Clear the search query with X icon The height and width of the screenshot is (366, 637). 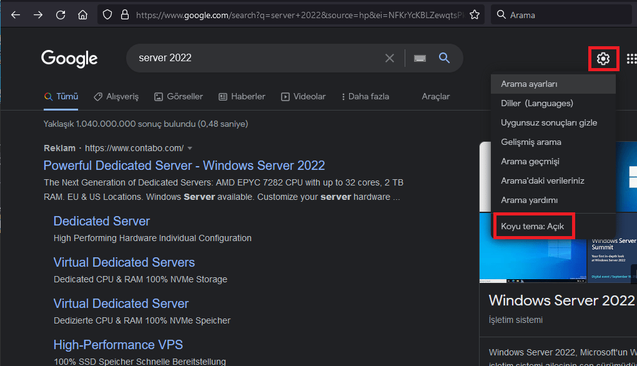(390, 58)
